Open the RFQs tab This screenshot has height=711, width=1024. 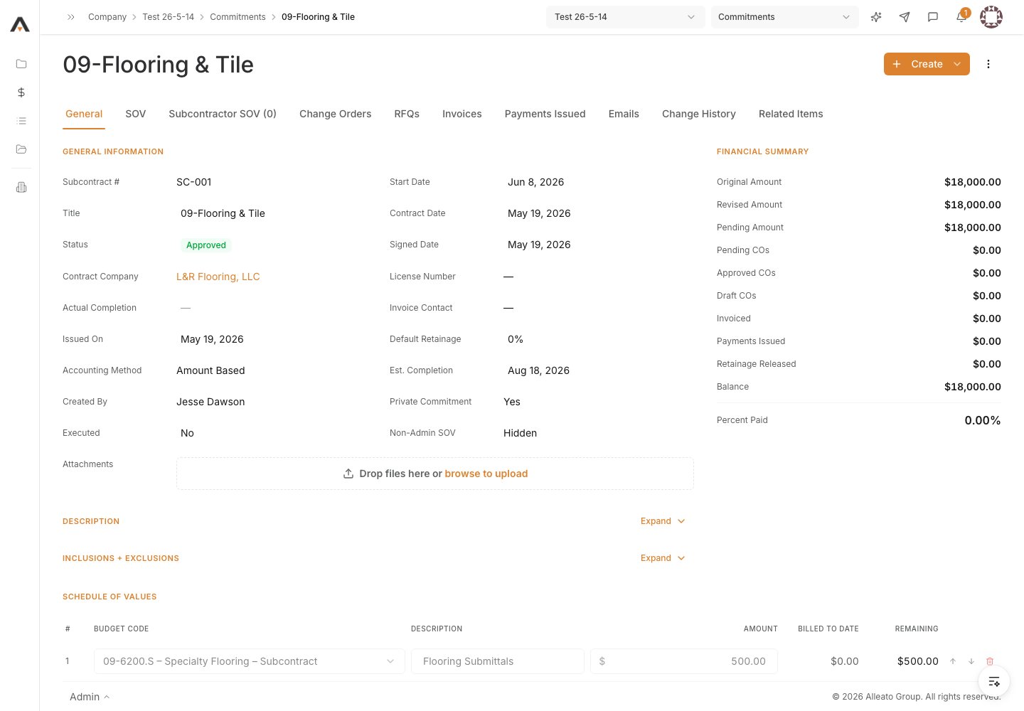pyautogui.click(x=407, y=114)
